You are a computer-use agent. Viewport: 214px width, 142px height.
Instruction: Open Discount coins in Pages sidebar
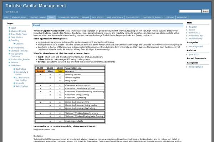tap(17, 48)
